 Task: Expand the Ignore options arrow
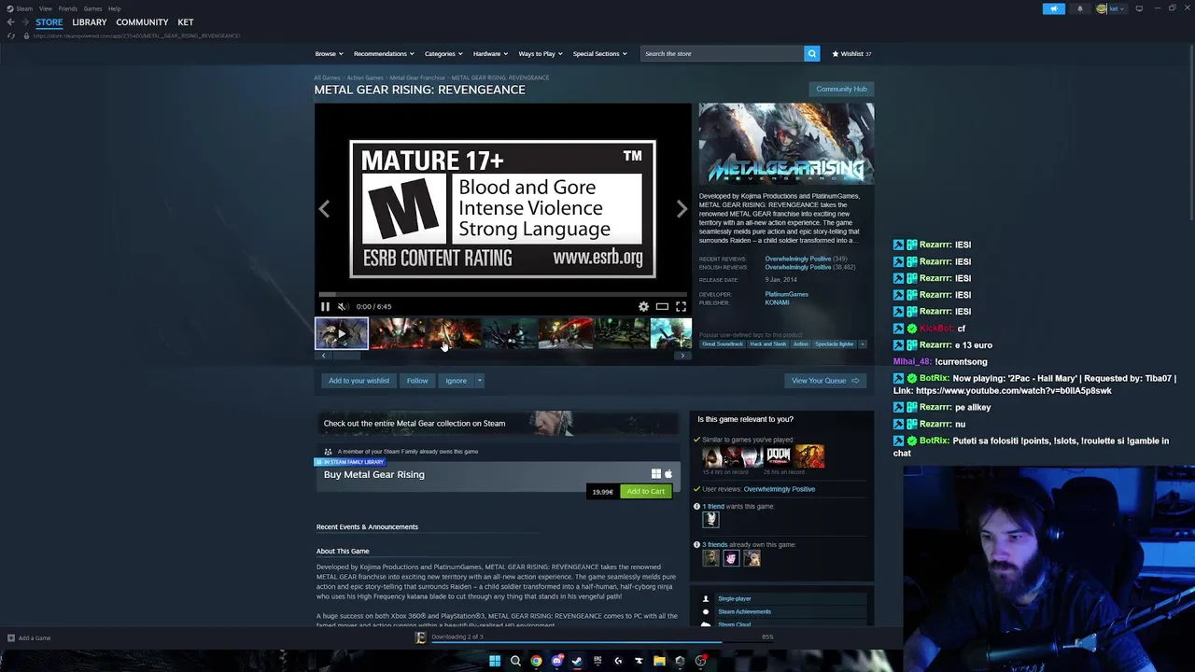pos(479,381)
